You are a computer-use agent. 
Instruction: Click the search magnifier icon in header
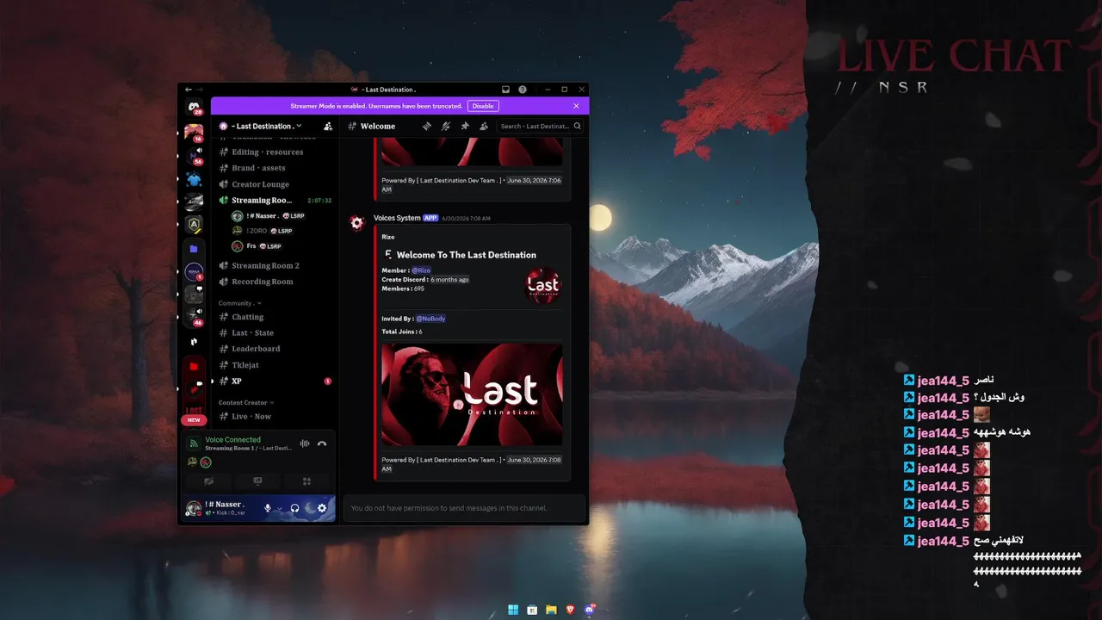tap(577, 126)
